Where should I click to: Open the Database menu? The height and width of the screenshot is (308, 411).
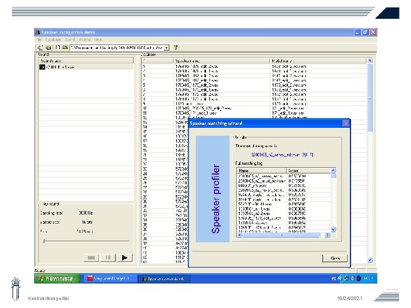pos(53,39)
